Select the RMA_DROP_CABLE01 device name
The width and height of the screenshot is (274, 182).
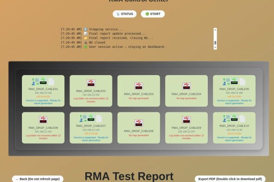click(43, 89)
